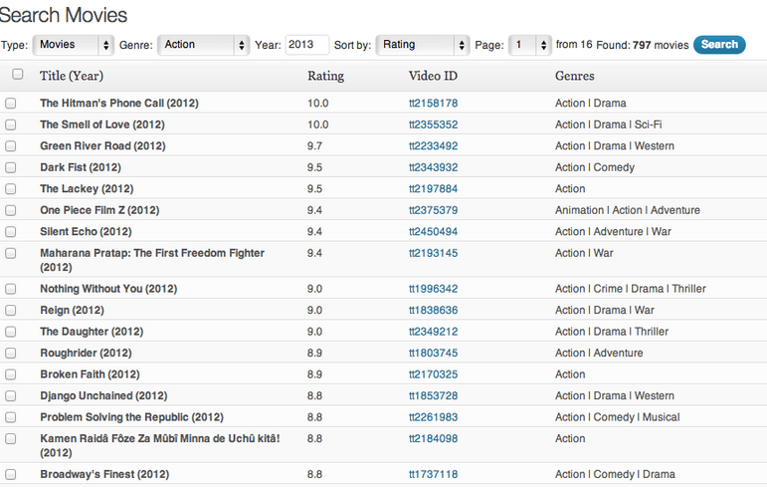Open video ID tt2375379 link

[433, 210]
